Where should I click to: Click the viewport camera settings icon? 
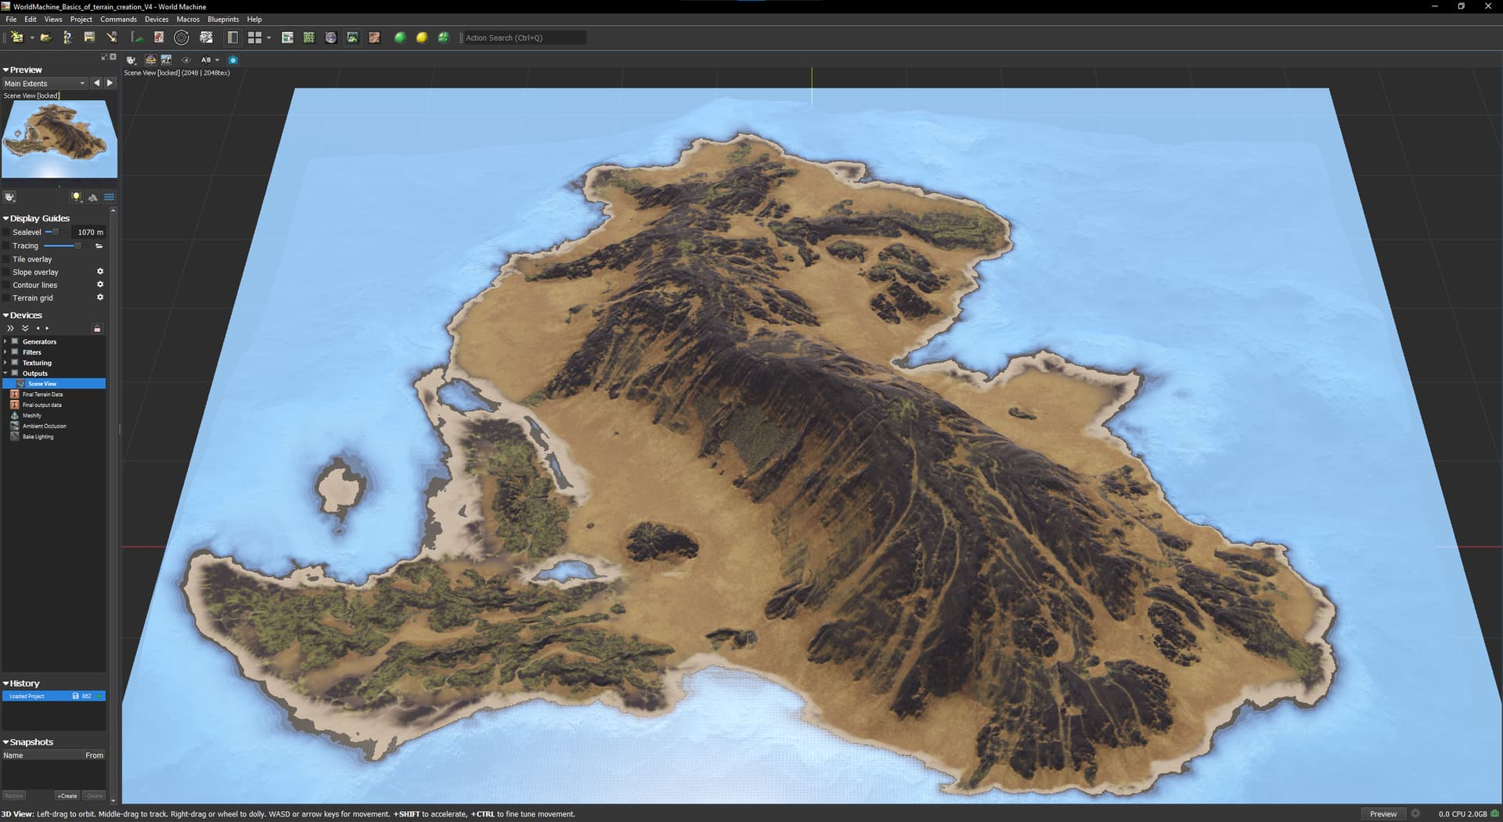tap(131, 60)
